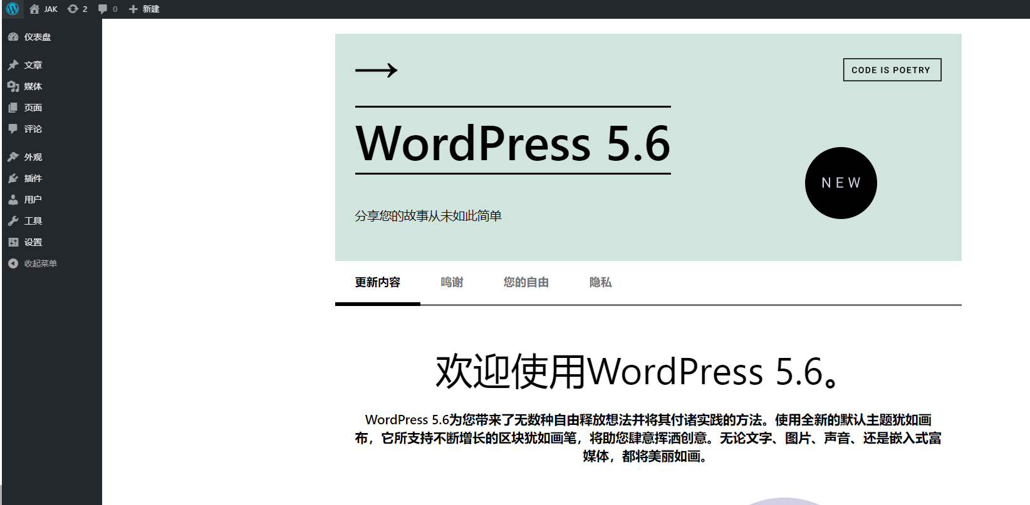Click the 收起菜单 collapse arrow icon
The width and height of the screenshot is (1030, 505).
click(x=13, y=263)
